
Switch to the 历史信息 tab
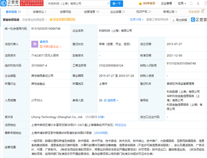(196, 12)
